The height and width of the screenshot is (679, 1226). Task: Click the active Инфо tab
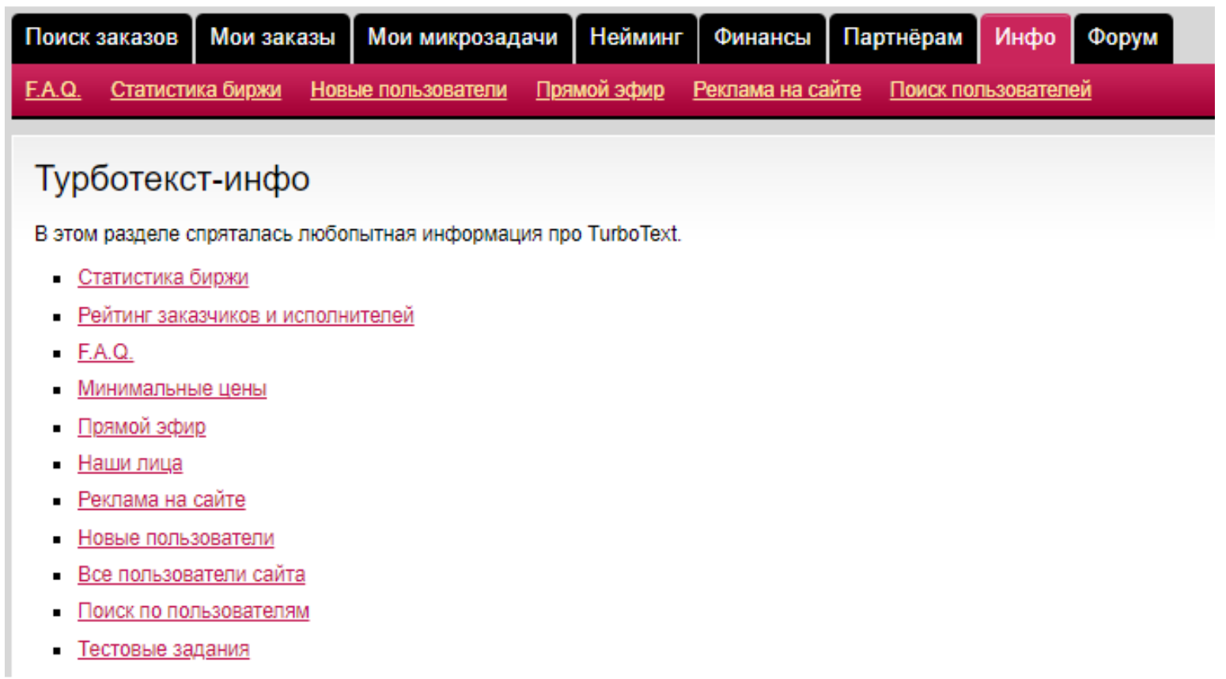click(x=1025, y=38)
